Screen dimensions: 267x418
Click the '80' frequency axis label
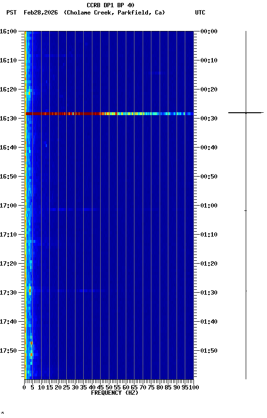tap(160, 388)
